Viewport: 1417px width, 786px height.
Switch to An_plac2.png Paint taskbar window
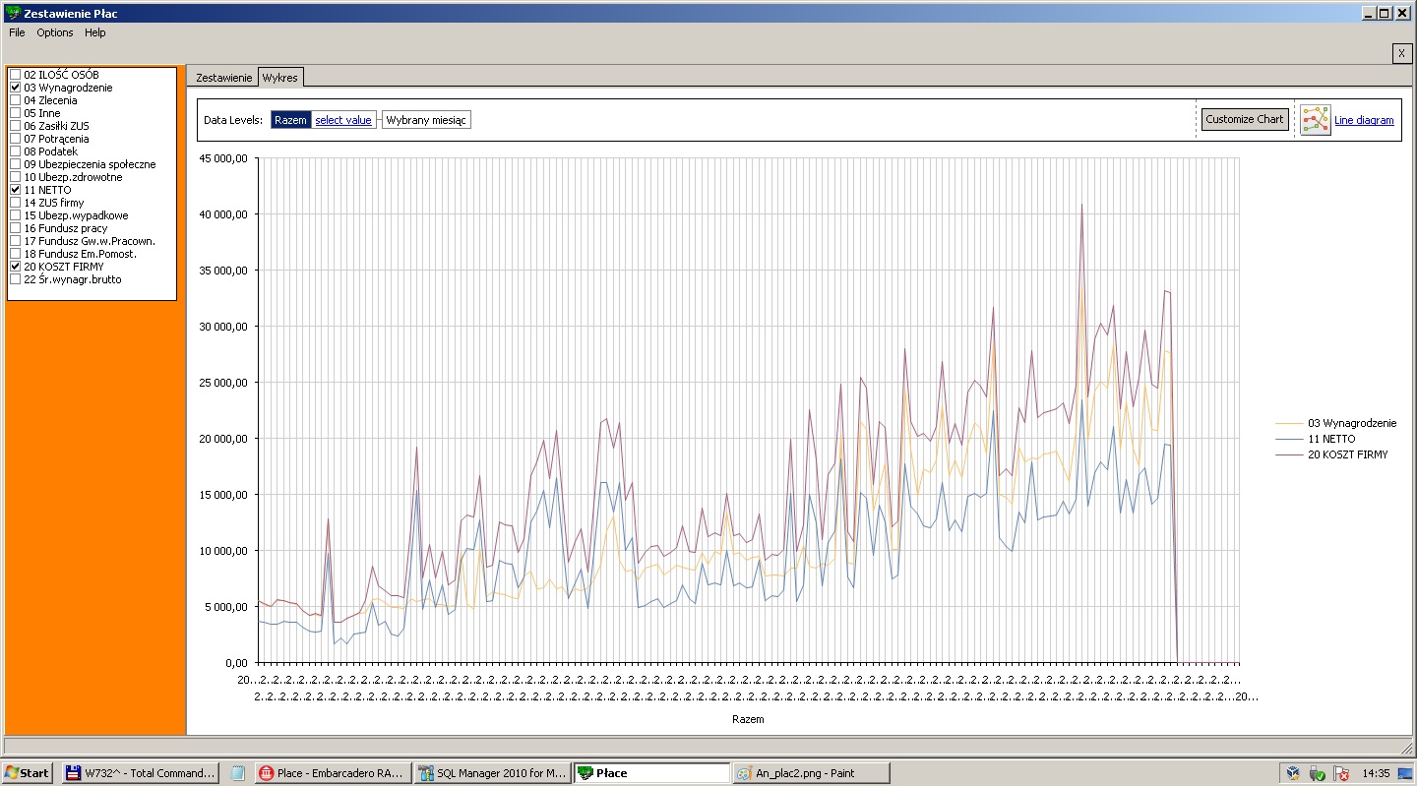[x=811, y=773]
